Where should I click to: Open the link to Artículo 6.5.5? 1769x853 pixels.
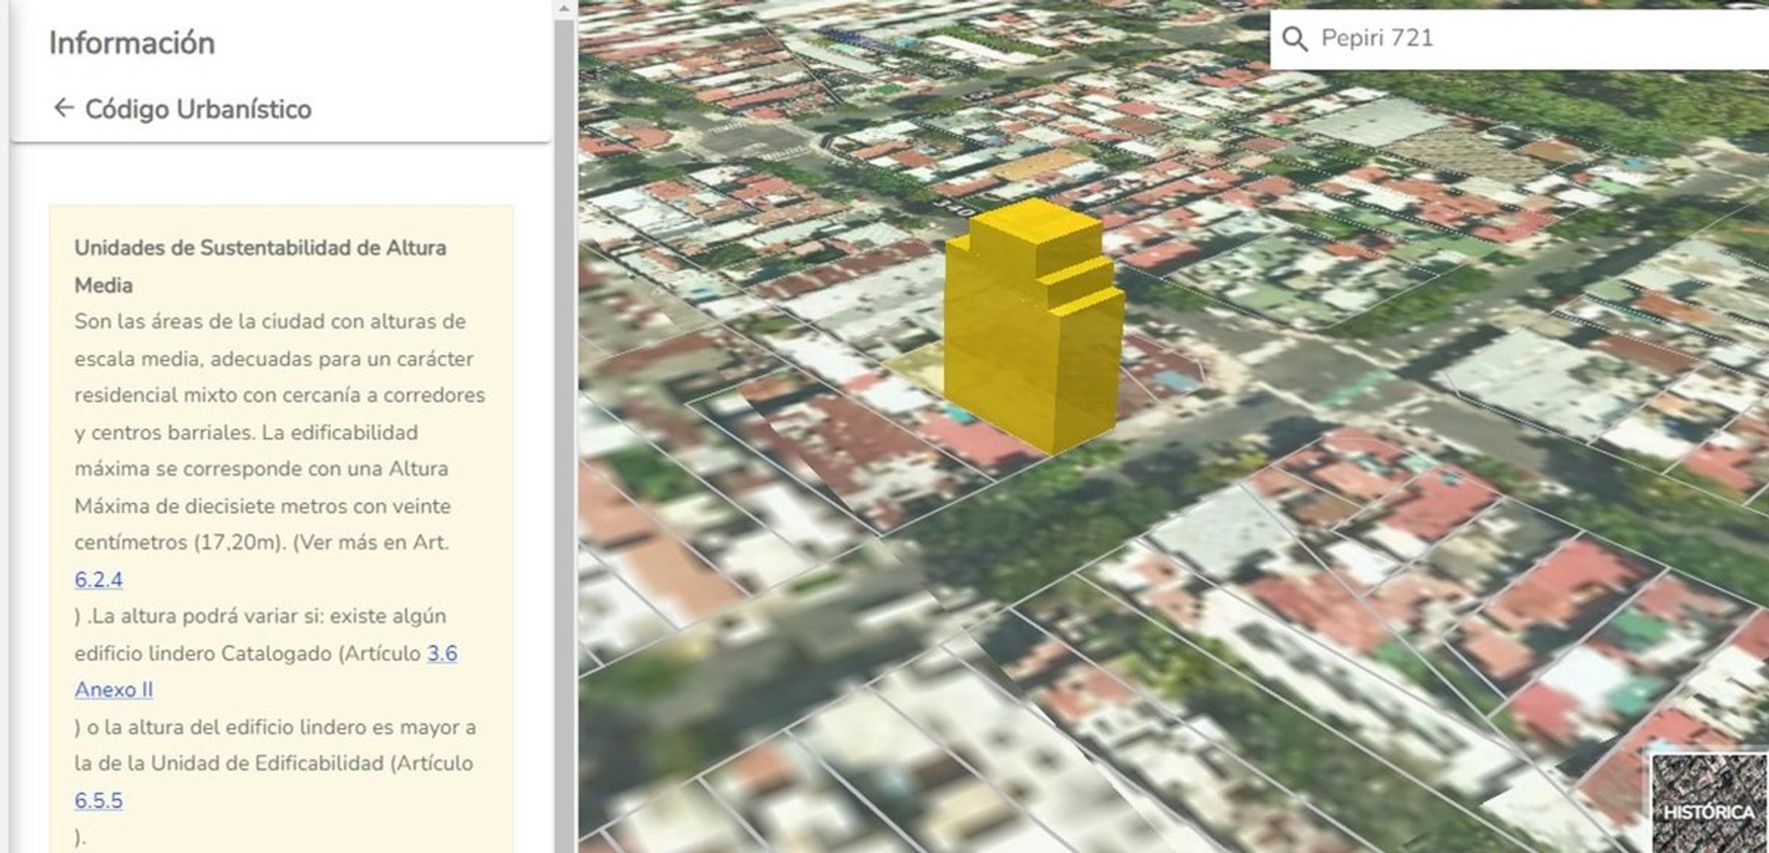pos(96,800)
